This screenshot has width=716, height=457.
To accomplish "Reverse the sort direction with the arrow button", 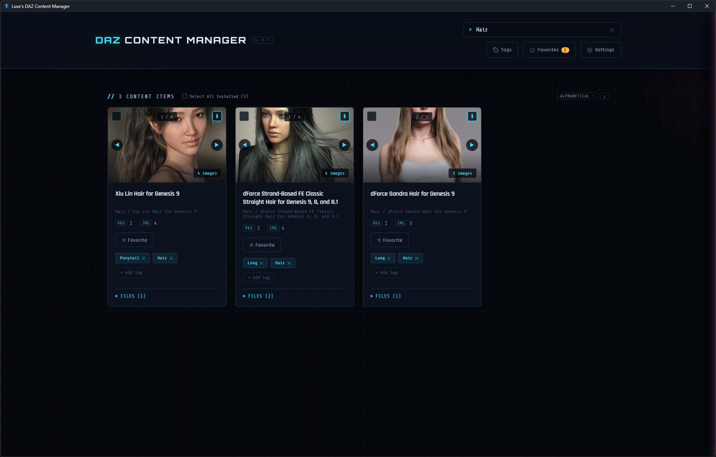I will pyautogui.click(x=605, y=96).
